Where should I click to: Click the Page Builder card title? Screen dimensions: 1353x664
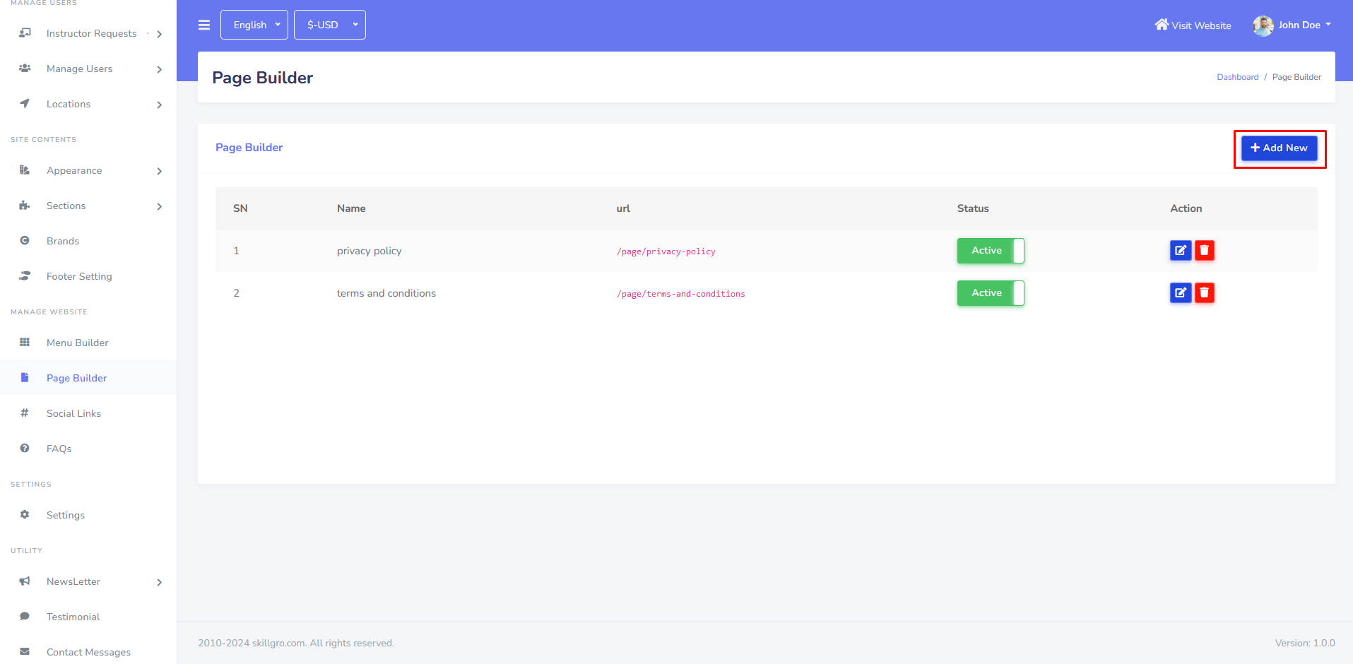249,148
